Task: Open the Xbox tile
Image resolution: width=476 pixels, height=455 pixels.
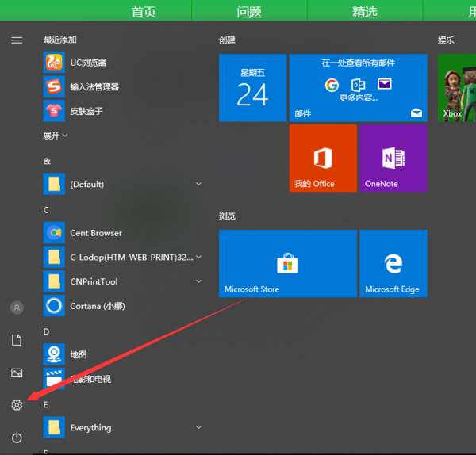Action: (457, 88)
